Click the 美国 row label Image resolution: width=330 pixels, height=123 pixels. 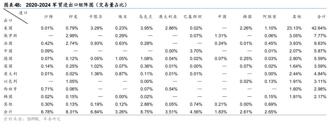[x=9, y=28]
